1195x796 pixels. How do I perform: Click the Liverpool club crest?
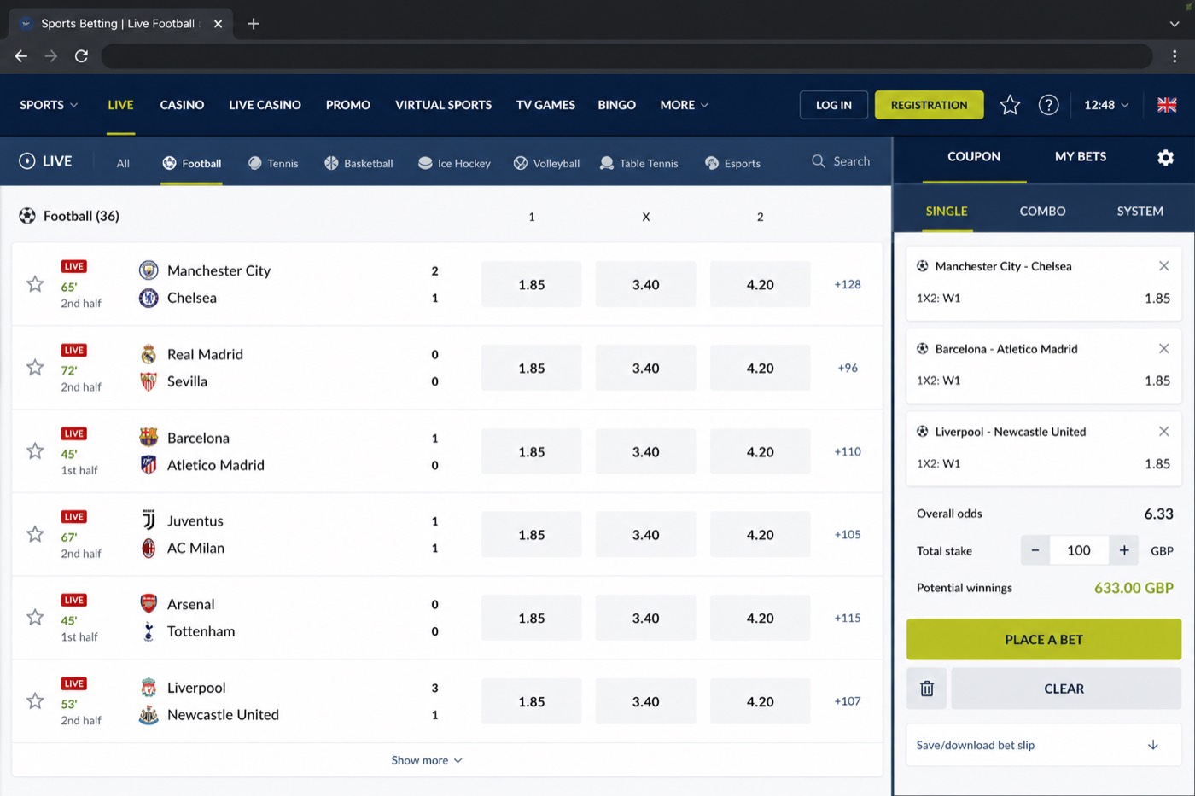149,688
